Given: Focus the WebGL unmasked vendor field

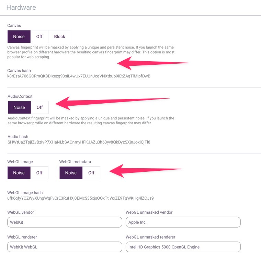Looking at the screenshot, I should coord(183,222).
